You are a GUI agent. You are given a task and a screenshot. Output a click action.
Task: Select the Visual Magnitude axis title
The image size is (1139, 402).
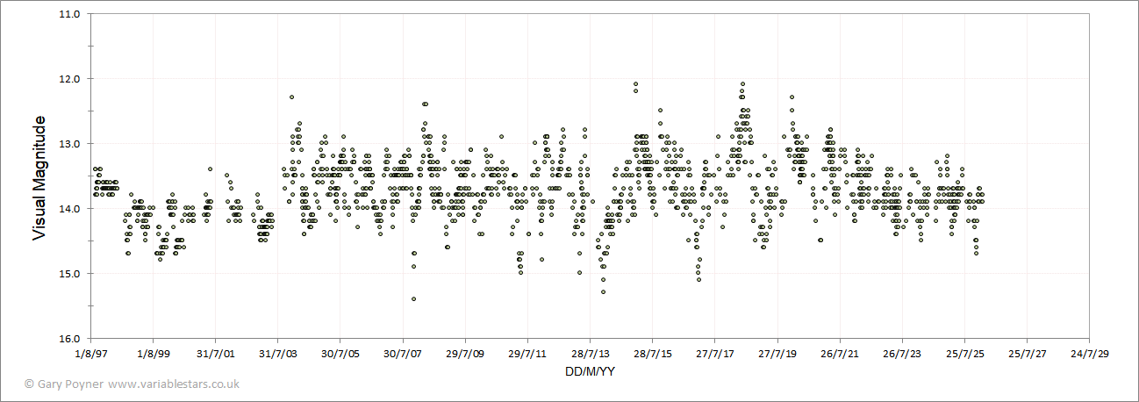click(x=39, y=176)
